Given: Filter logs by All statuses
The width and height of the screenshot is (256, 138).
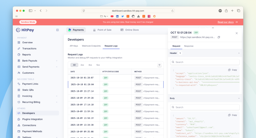Looking at the screenshot, I should click(74, 65).
